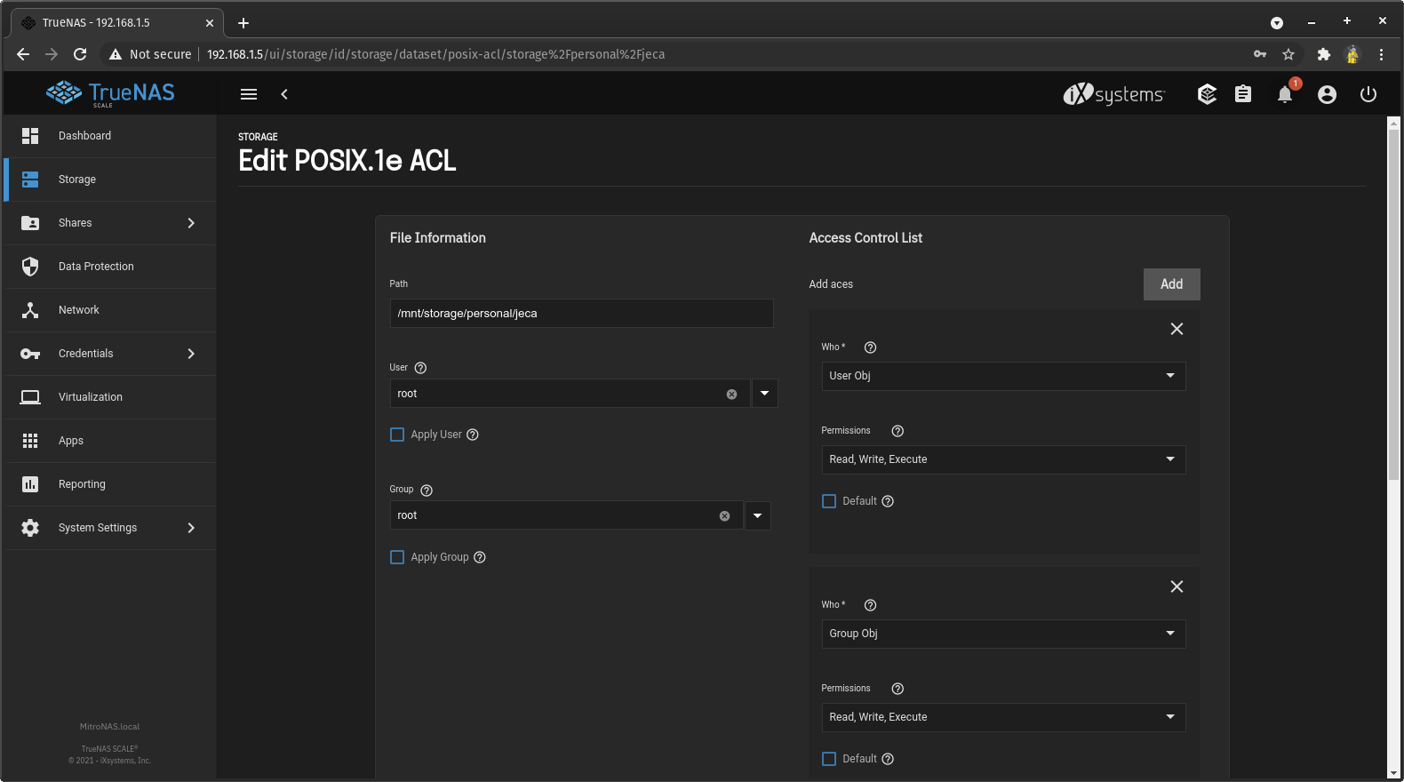The image size is (1404, 782).
Task: Click the browser address bar URL
Action: pos(435,54)
